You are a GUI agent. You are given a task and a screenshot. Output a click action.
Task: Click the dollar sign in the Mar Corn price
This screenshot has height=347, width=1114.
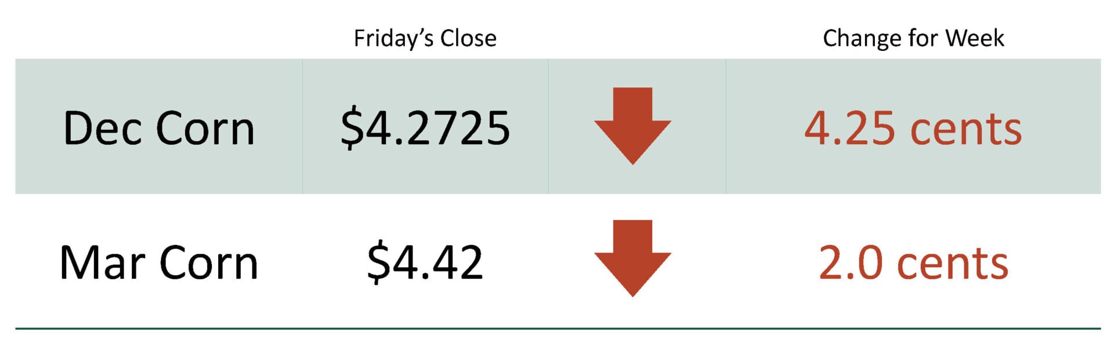[x=377, y=264]
